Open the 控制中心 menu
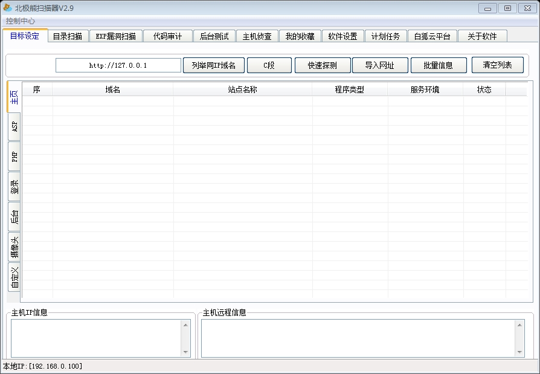 21,21
